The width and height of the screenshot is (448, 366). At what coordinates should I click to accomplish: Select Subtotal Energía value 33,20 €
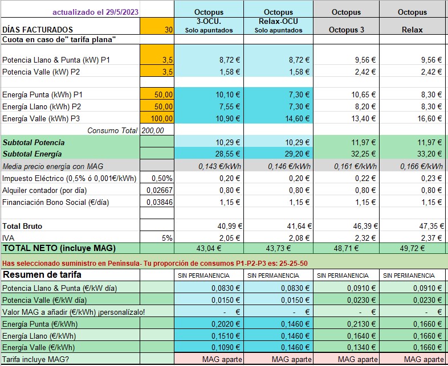(x=412, y=153)
